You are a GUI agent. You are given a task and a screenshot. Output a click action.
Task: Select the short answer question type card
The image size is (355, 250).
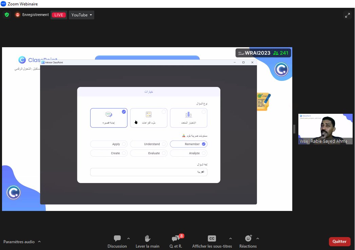point(109,118)
